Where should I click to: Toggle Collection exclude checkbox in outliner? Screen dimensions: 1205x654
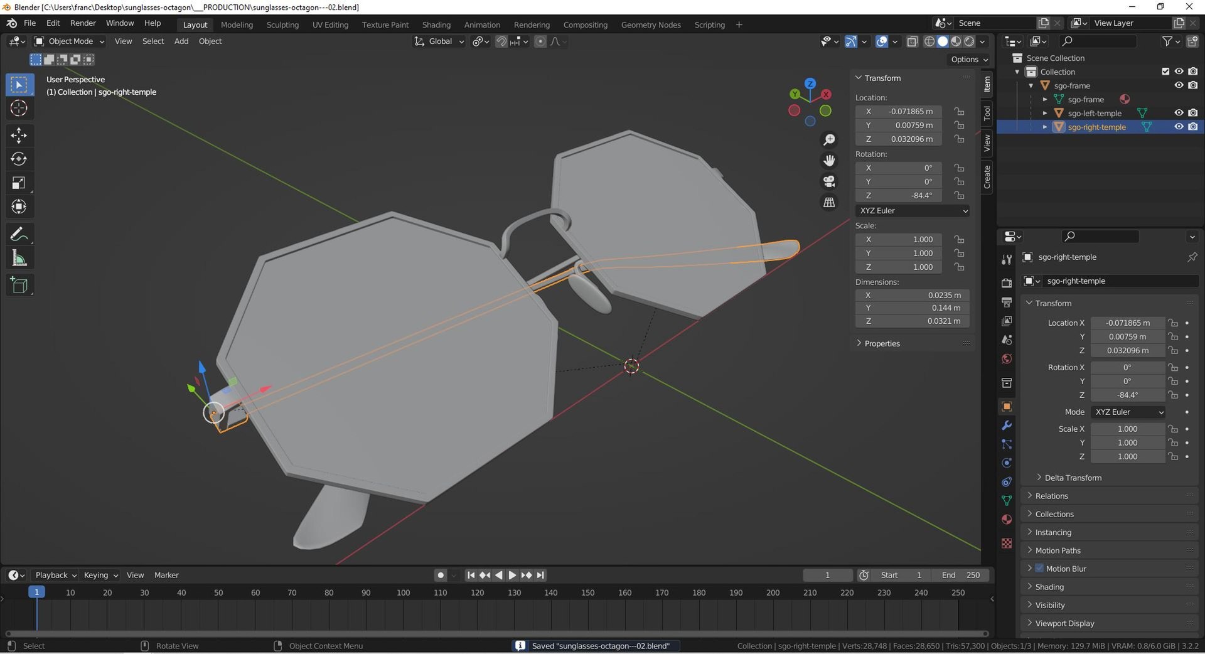point(1165,72)
